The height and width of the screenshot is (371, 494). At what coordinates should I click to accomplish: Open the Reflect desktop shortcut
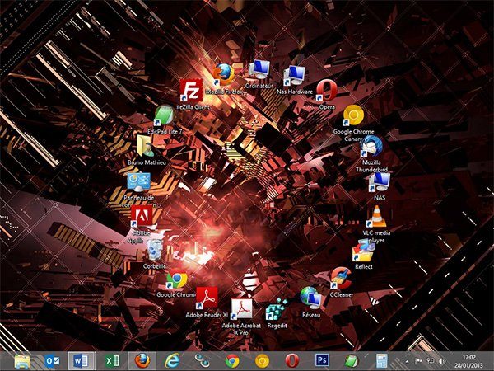363,250
